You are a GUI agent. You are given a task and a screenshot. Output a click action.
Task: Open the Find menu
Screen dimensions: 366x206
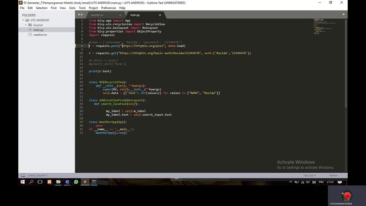click(54, 8)
